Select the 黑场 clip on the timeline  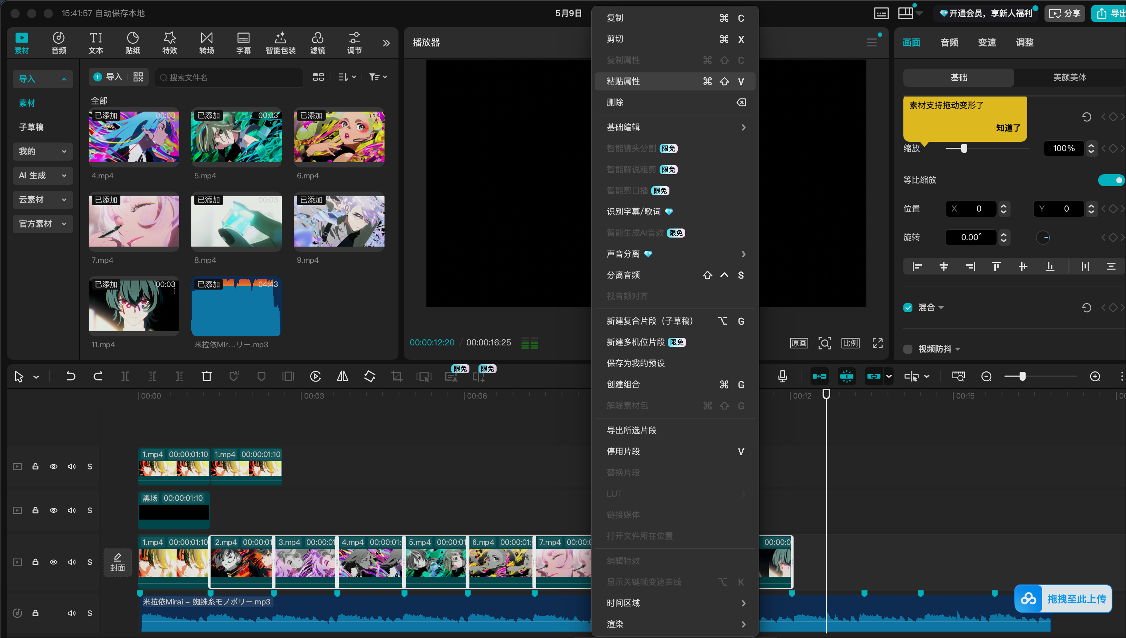click(174, 510)
